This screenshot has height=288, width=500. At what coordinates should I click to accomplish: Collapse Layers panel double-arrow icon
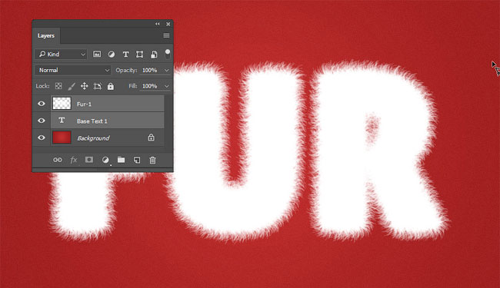click(158, 24)
